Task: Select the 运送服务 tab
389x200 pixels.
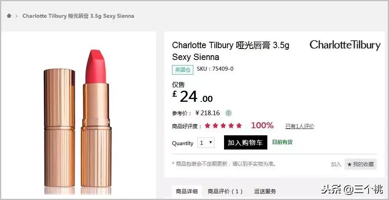Action: (265, 191)
